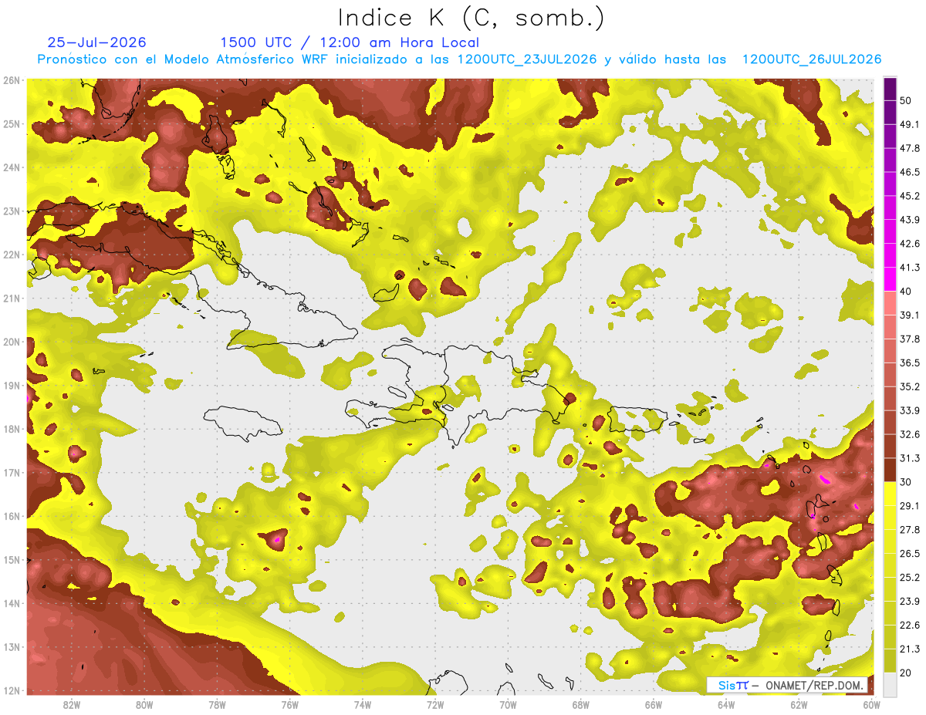Click the colorbar value "41.3"
Viewport: 926px width, 715px height.
(909, 268)
